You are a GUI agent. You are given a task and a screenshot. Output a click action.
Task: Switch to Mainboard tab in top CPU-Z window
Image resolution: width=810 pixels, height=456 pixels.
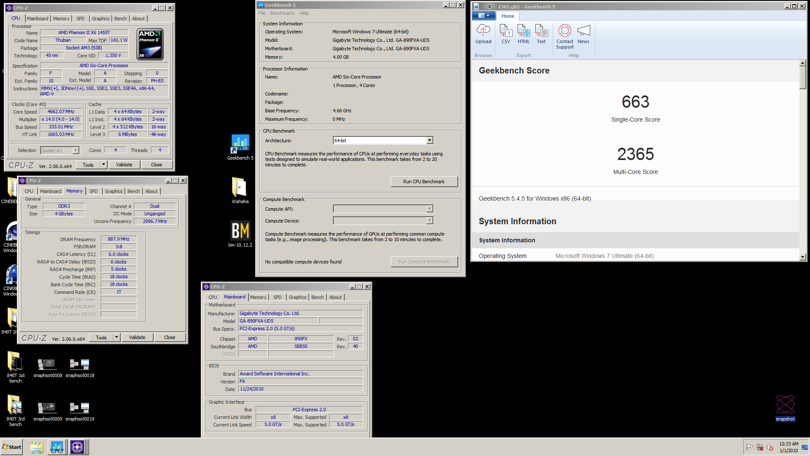(38, 19)
